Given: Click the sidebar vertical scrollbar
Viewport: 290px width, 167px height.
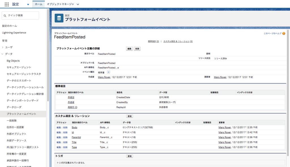Looking at the screenshot, I should pyautogui.click(x=48, y=56).
